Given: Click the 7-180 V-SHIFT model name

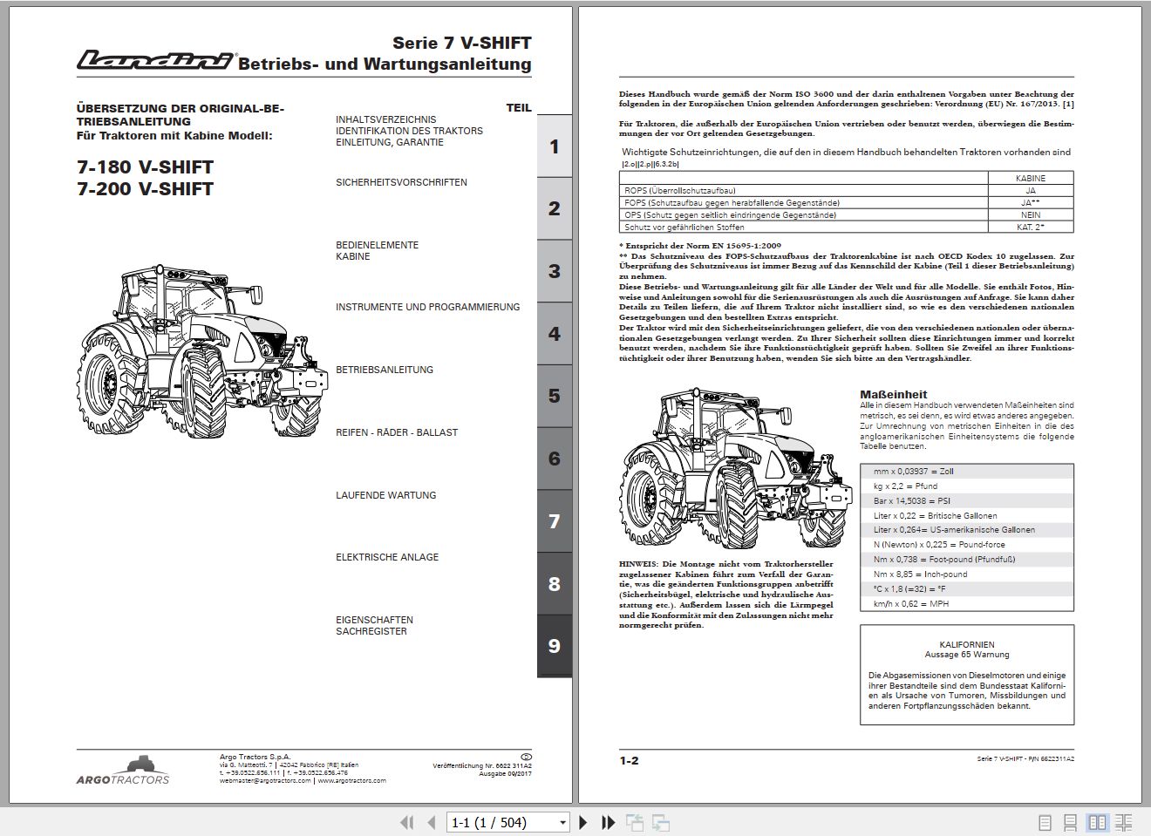Looking at the screenshot, I should point(145,167).
